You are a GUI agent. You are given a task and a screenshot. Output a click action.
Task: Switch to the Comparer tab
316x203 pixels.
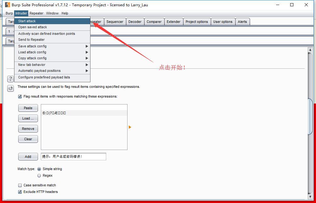[x=154, y=22]
